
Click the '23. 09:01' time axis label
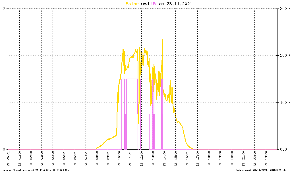(108, 159)
